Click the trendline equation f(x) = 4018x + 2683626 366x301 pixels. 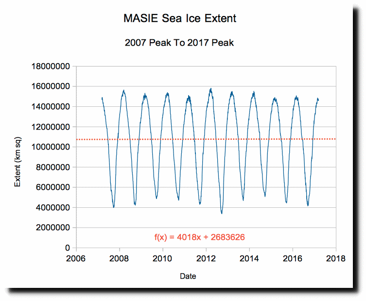click(200, 237)
